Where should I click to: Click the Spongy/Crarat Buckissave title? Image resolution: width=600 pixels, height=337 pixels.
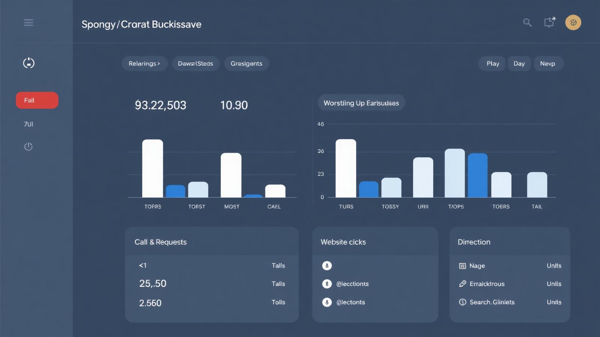pos(141,25)
